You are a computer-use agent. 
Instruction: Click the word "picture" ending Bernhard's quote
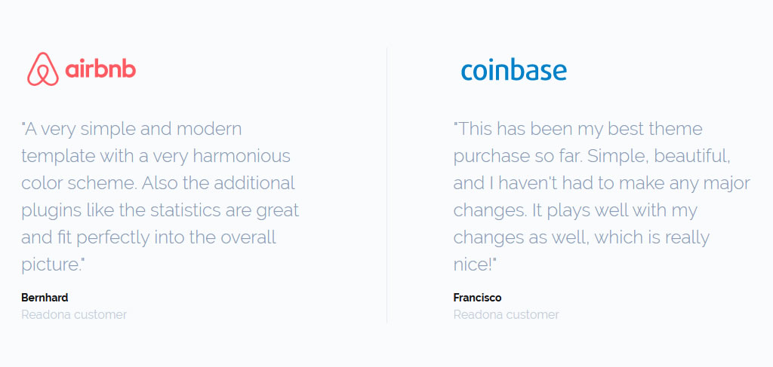[x=50, y=265]
